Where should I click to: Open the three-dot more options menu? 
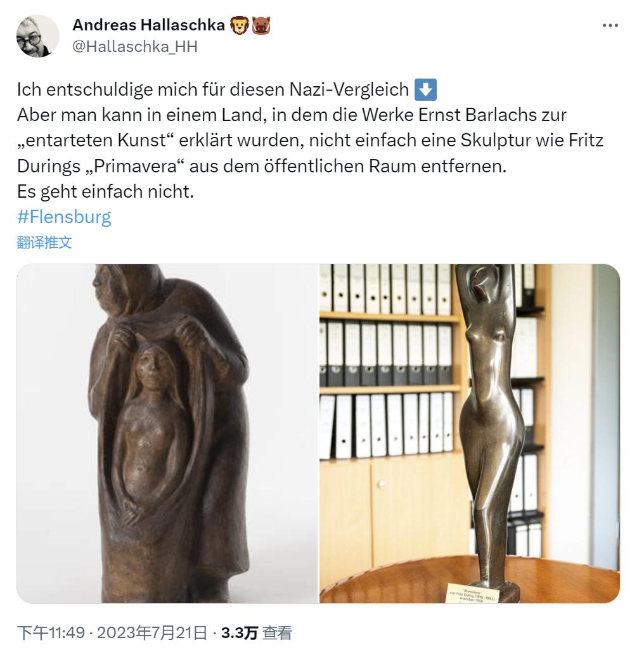(x=610, y=25)
